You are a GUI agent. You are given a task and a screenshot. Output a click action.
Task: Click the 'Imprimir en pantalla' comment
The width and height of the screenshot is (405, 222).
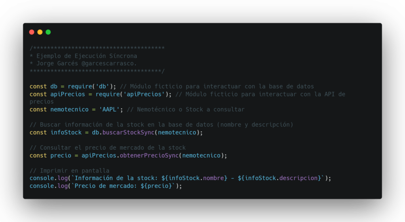[70, 171]
